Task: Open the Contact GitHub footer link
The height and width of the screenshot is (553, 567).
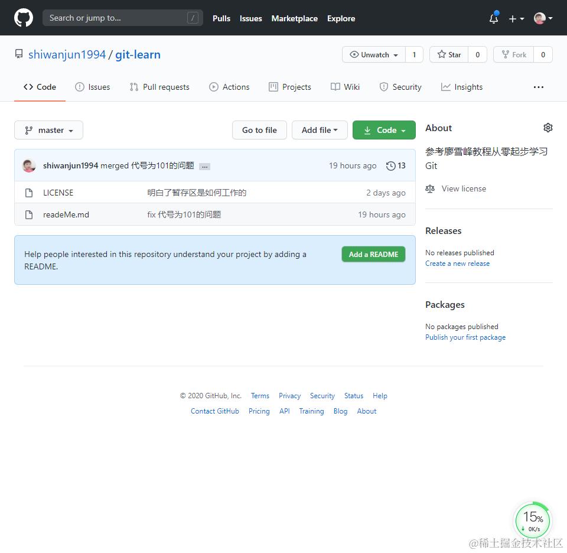Action: [215, 411]
